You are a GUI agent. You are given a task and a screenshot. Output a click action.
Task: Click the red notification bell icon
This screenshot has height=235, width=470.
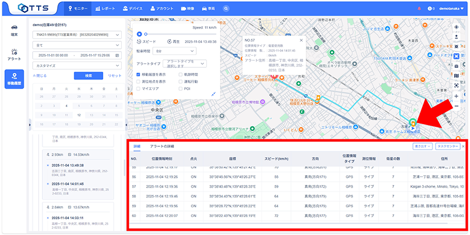(x=419, y=8)
